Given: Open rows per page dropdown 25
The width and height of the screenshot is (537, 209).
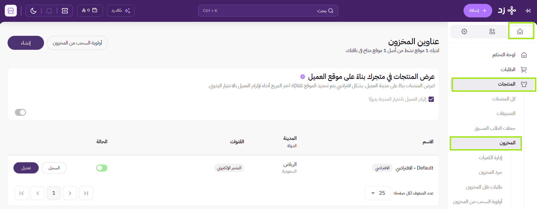Looking at the screenshot, I should 378,193.
